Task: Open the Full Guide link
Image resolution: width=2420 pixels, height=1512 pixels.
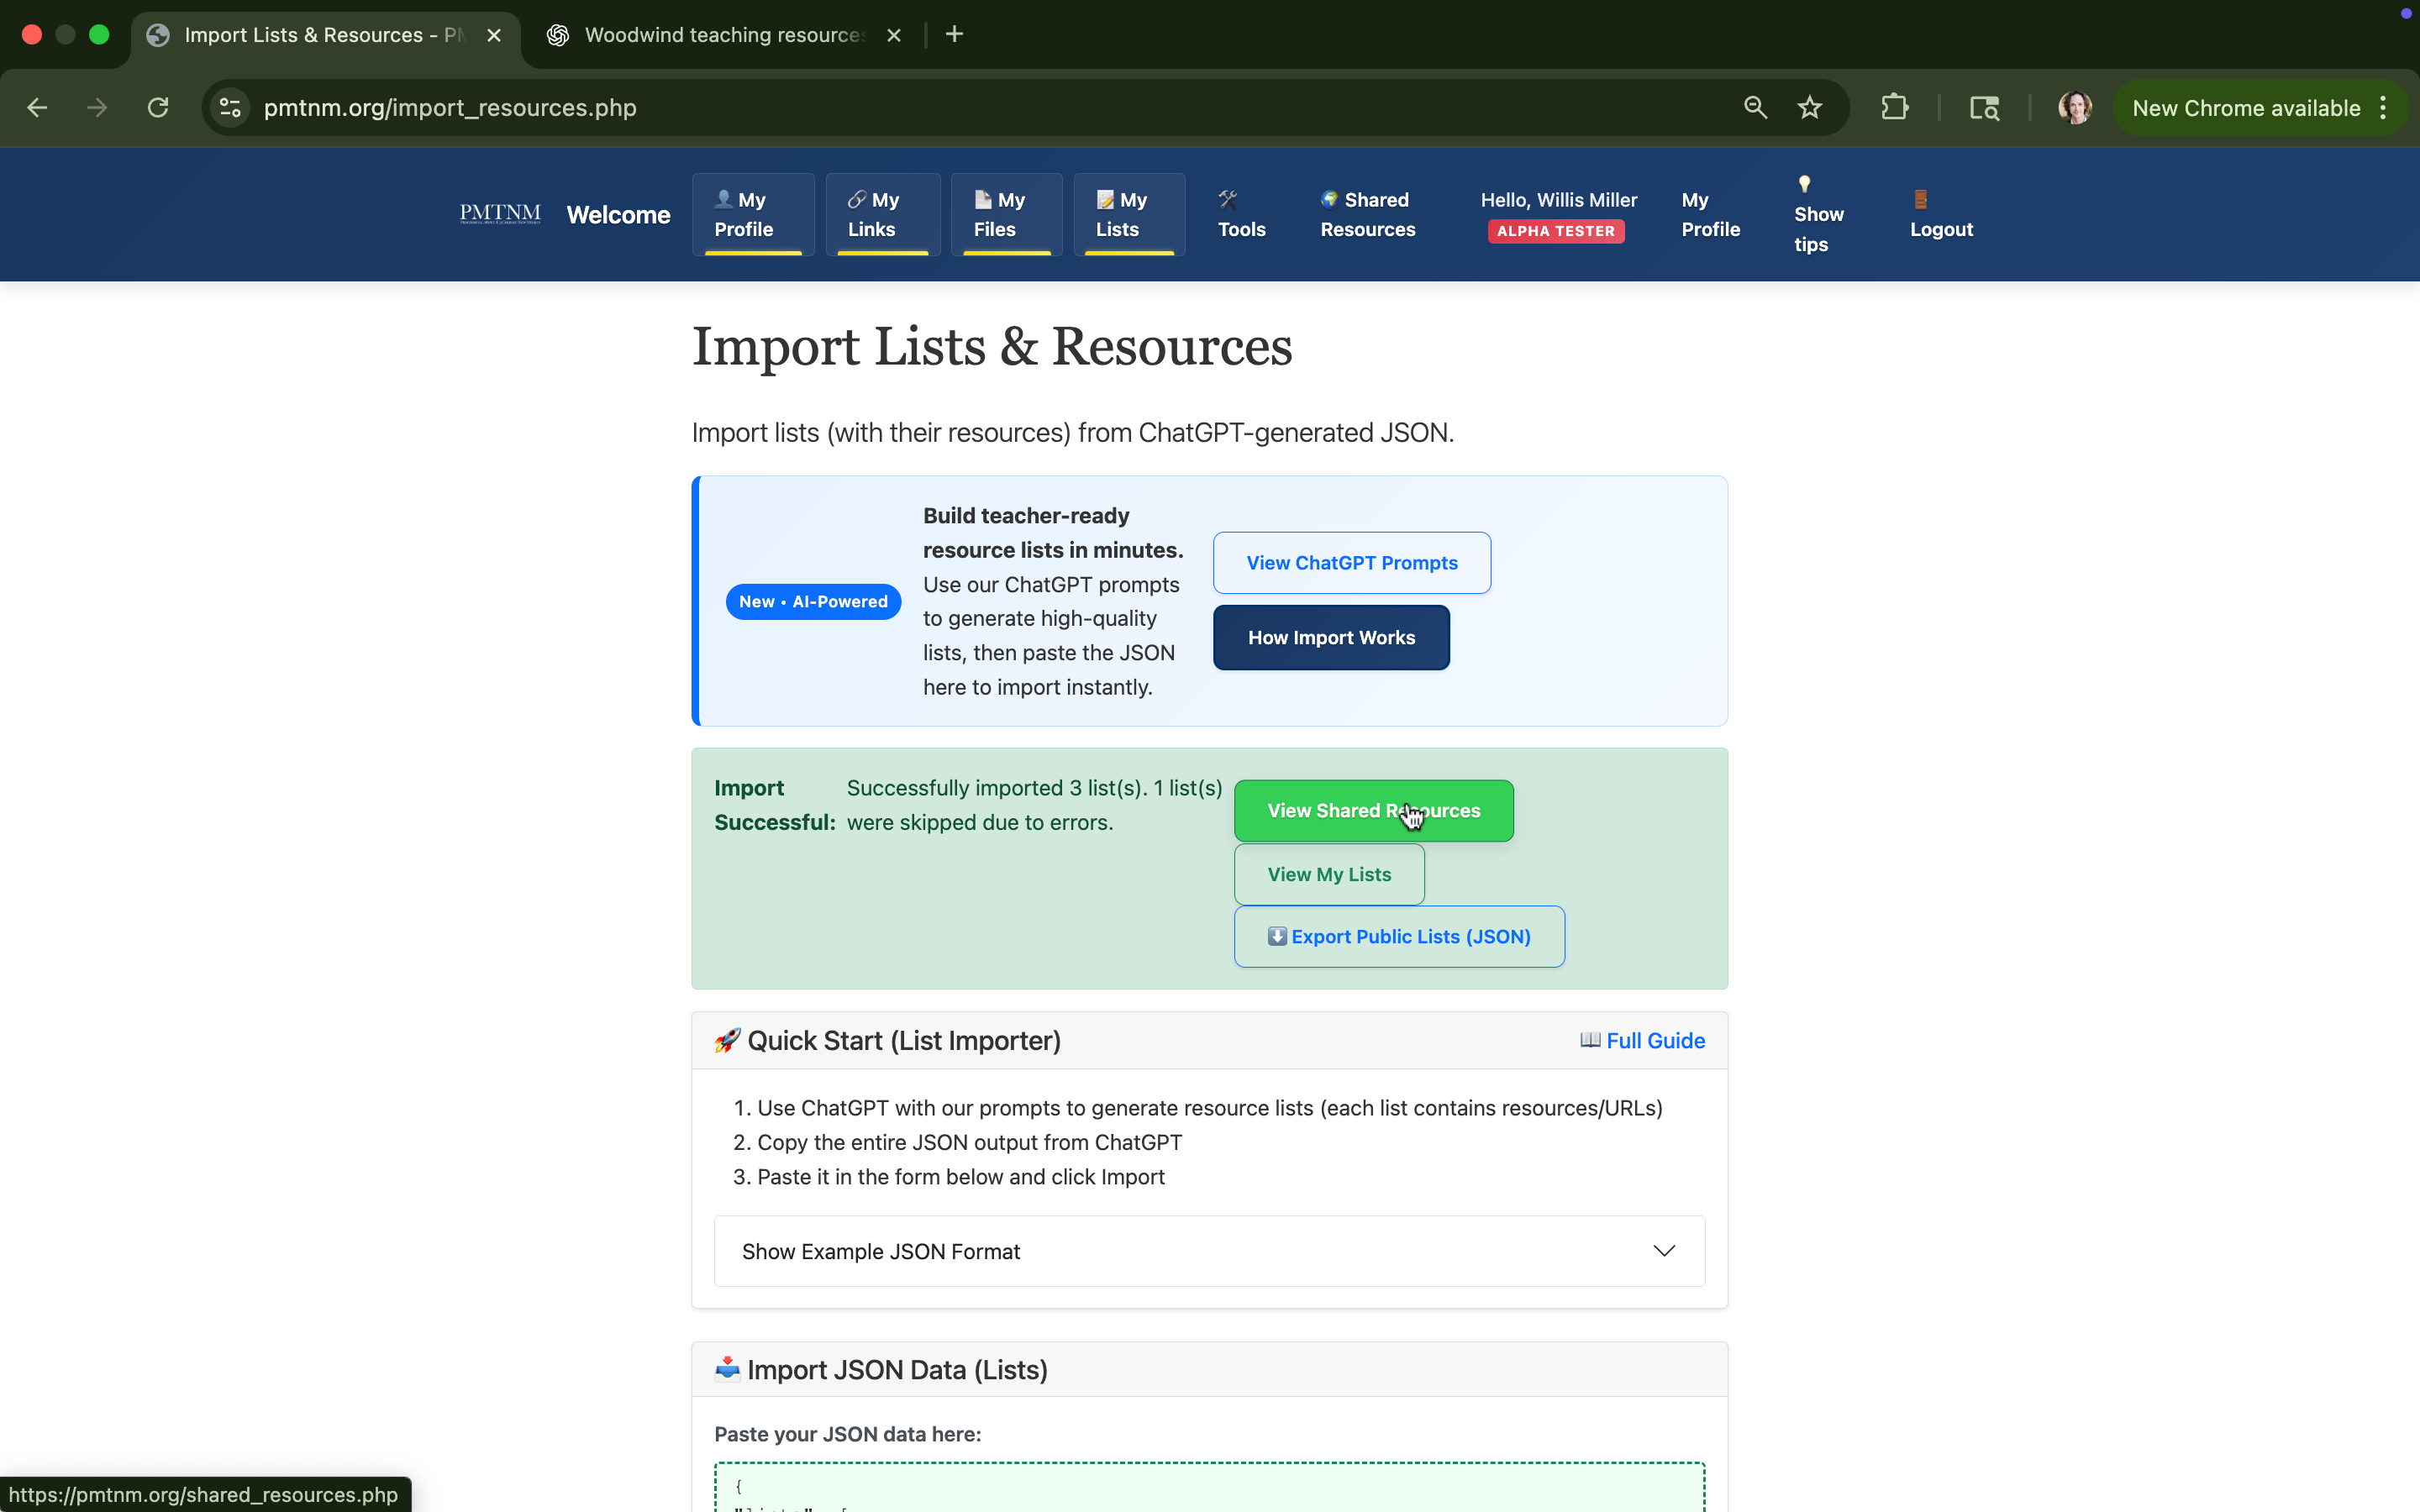Action: tap(1642, 1040)
